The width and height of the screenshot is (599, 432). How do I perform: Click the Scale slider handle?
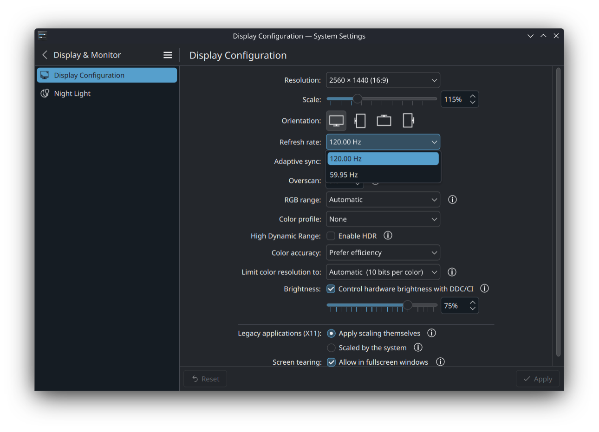pos(357,98)
